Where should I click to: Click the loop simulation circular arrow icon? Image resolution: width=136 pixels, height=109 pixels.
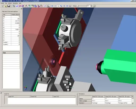click(70, 6)
